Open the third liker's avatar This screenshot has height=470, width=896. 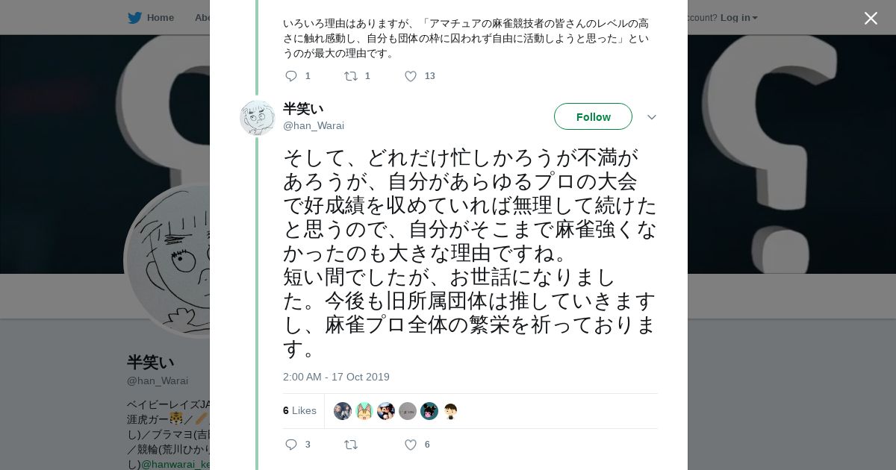pos(386,411)
